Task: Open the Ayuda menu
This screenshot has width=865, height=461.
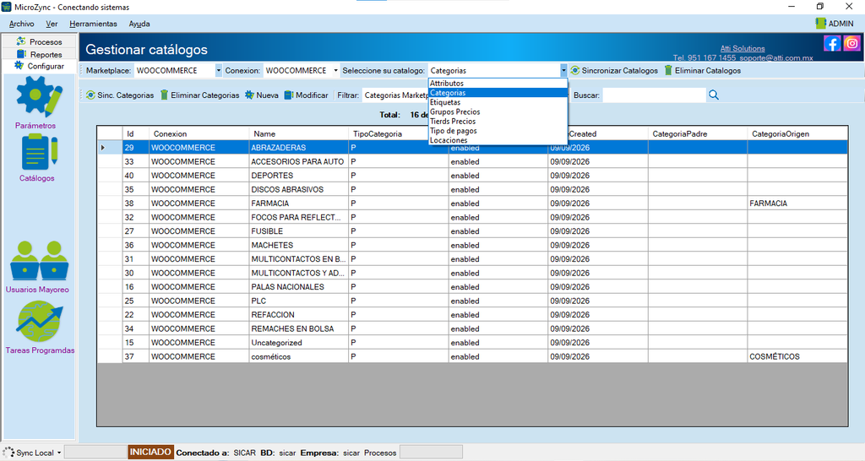Action: (x=139, y=24)
